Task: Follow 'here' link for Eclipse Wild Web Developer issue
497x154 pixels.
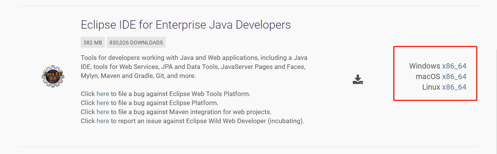Action: pos(103,121)
